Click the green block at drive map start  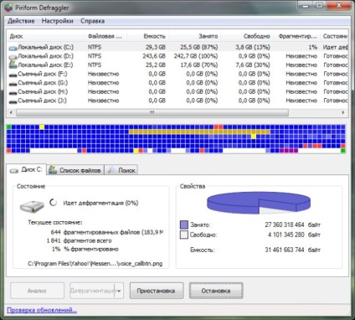point(9,127)
